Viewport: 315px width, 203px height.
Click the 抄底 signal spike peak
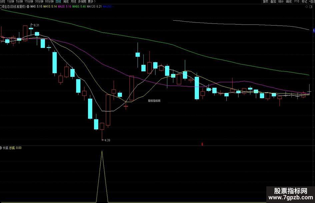(102, 151)
